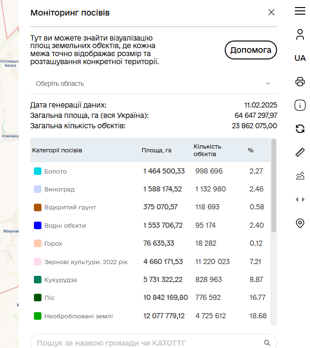Open the chart analytics icon

click(300, 176)
